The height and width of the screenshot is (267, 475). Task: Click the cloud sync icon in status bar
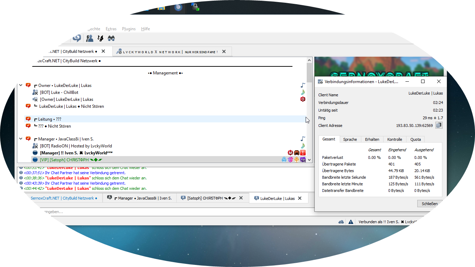point(341,222)
